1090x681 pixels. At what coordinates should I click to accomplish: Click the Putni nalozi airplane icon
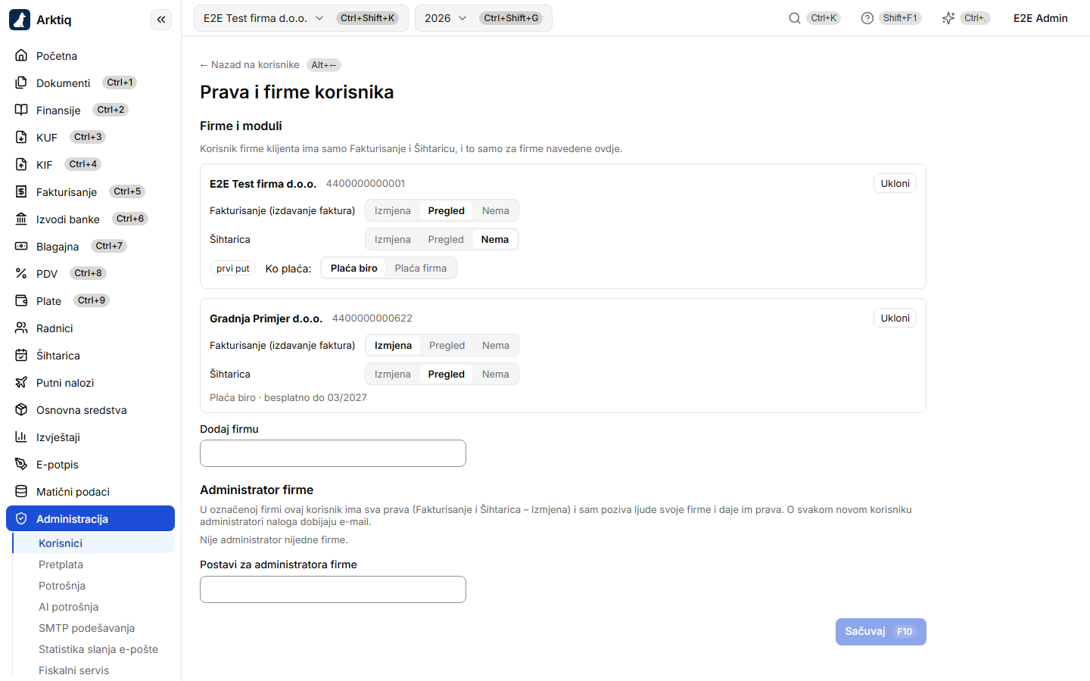click(21, 382)
